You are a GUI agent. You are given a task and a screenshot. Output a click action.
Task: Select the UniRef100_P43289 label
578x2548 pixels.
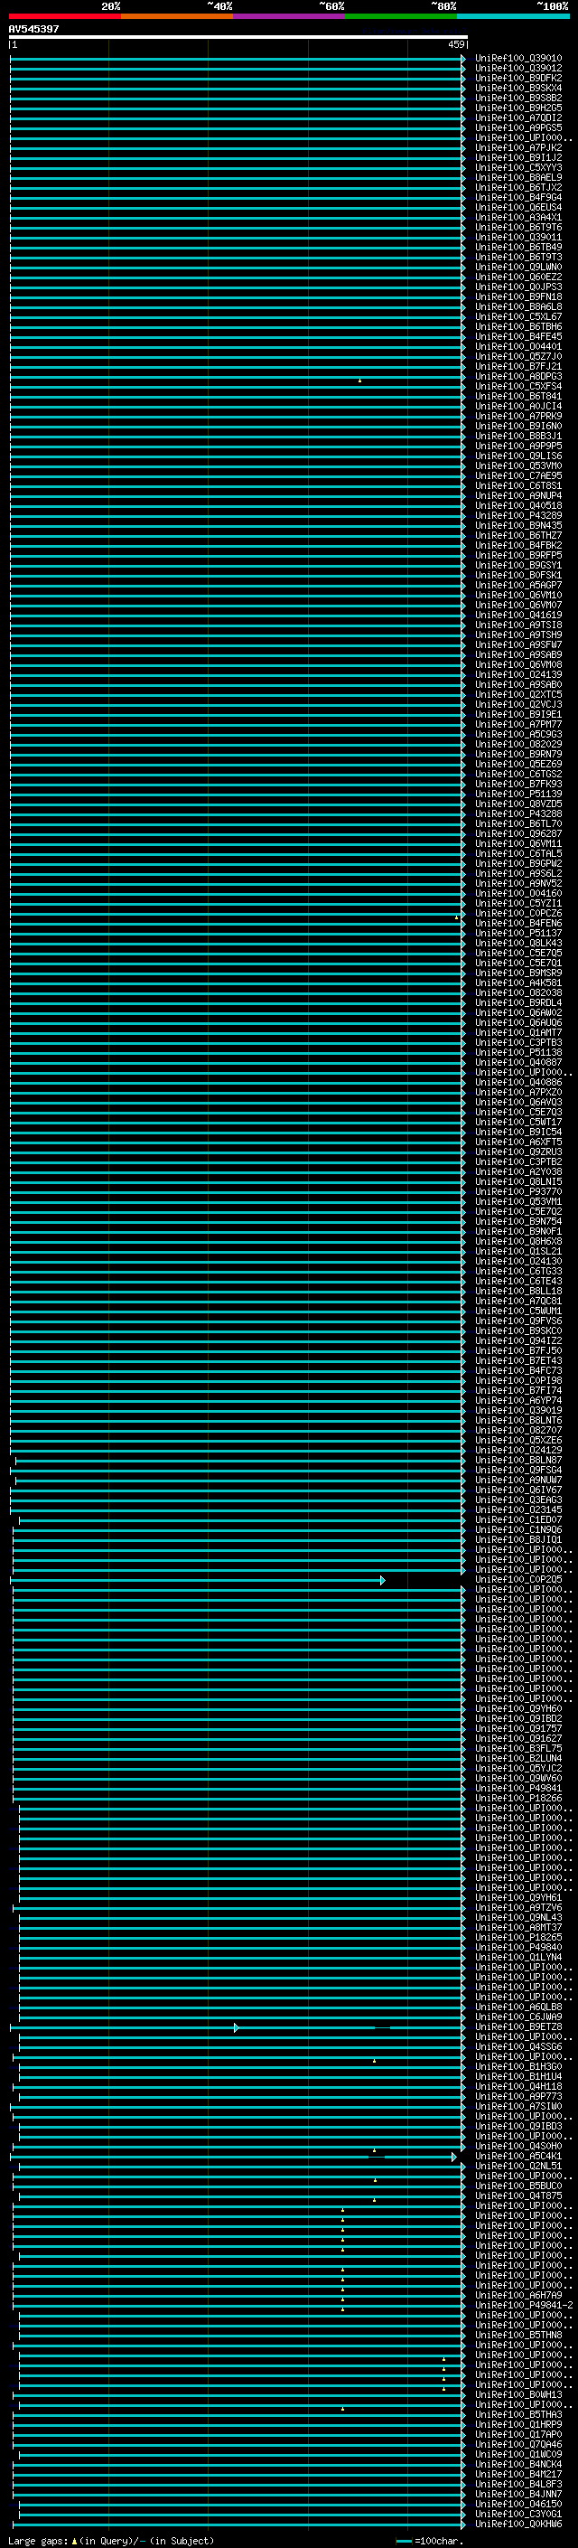click(517, 515)
